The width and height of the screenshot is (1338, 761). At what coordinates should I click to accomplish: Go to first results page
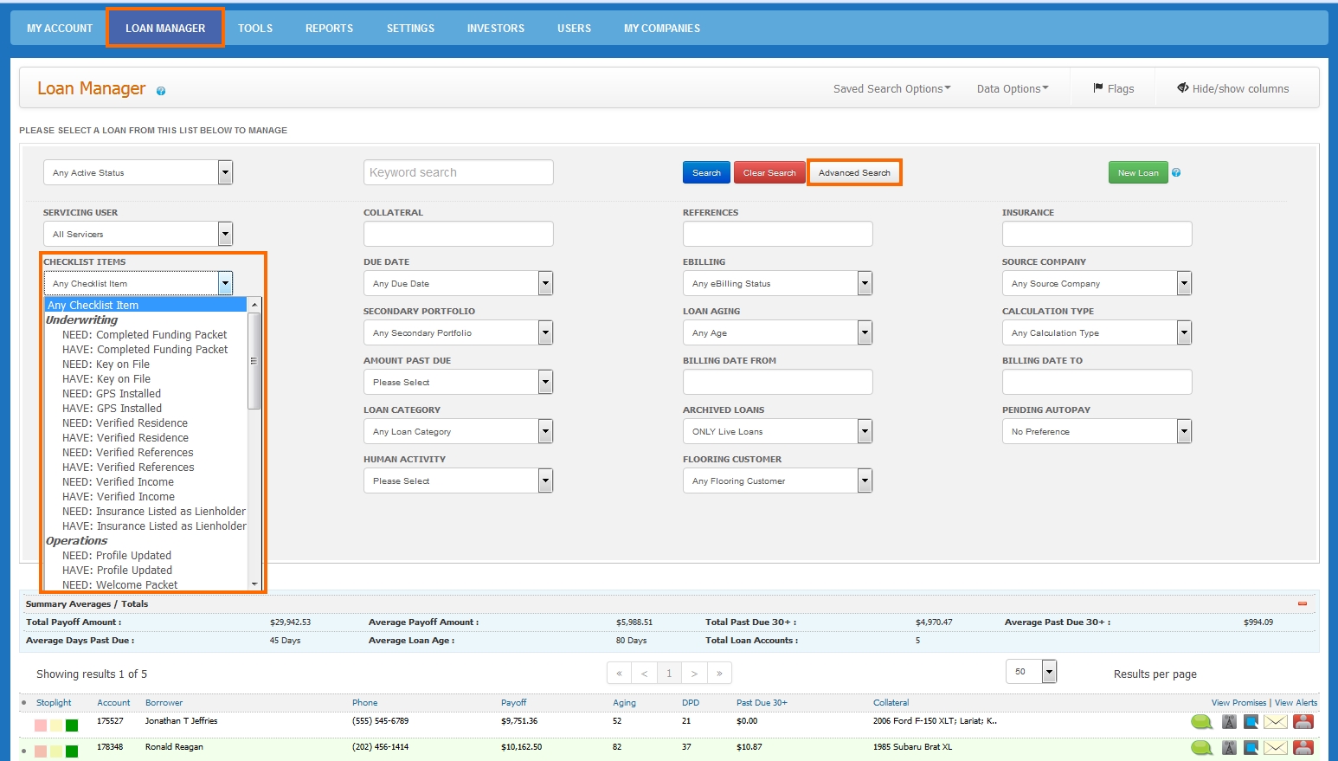coord(620,674)
